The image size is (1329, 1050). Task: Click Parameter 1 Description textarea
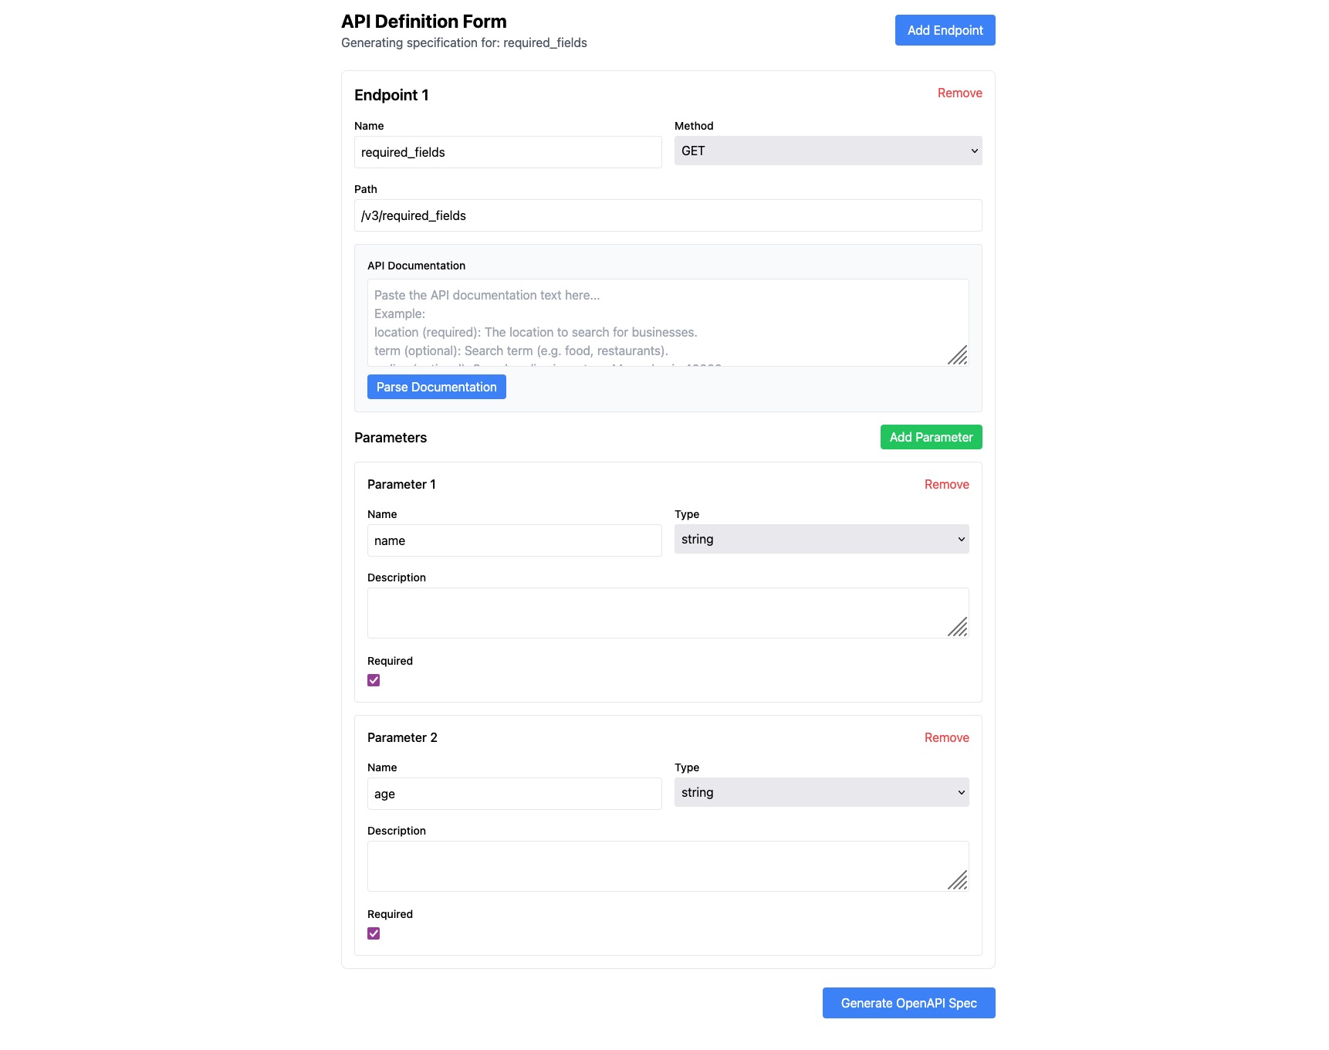tap(656, 612)
